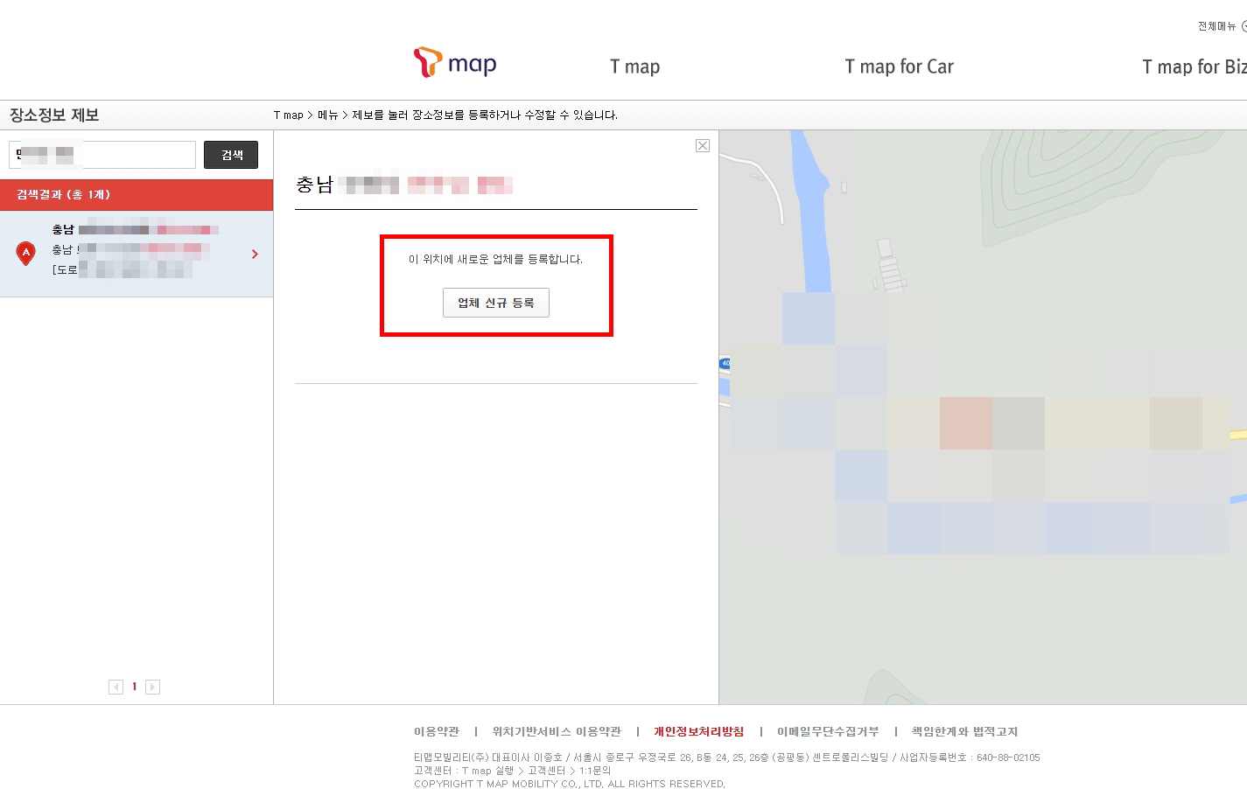
Task: Click the place search input field
Action: click(102, 155)
